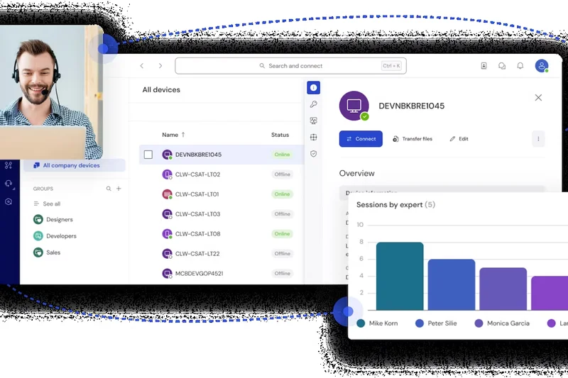
Task: Click the Status column header
Action: click(x=280, y=135)
